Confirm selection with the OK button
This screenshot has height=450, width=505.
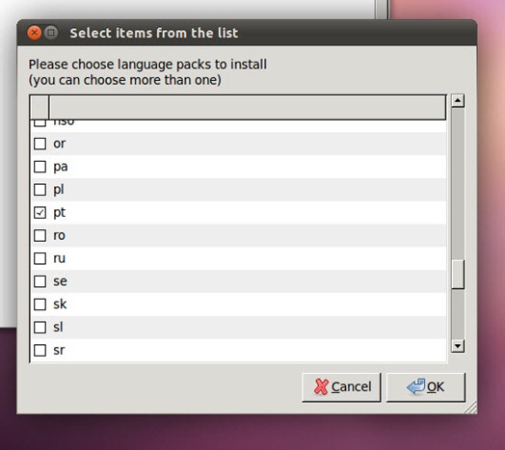426,387
